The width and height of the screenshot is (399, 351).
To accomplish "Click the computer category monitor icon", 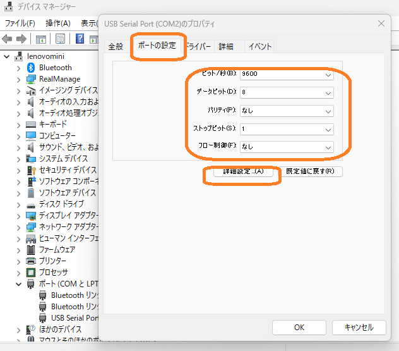I will [x=31, y=136].
